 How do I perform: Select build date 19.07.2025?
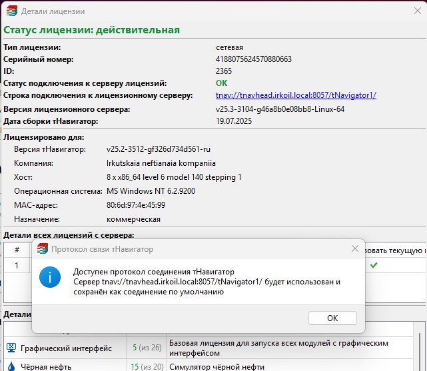[234, 121]
